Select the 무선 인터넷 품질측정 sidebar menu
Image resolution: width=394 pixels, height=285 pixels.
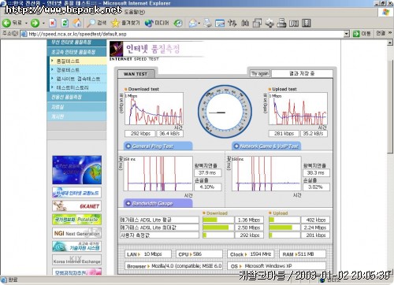pos(76,43)
